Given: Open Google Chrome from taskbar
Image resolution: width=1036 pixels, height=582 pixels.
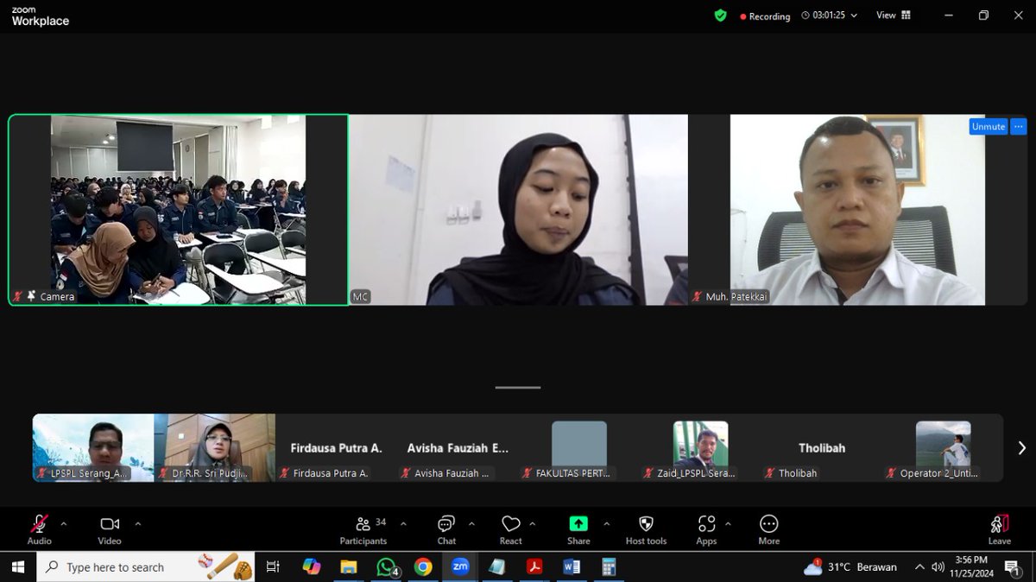Looking at the screenshot, I should click(x=423, y=567).
